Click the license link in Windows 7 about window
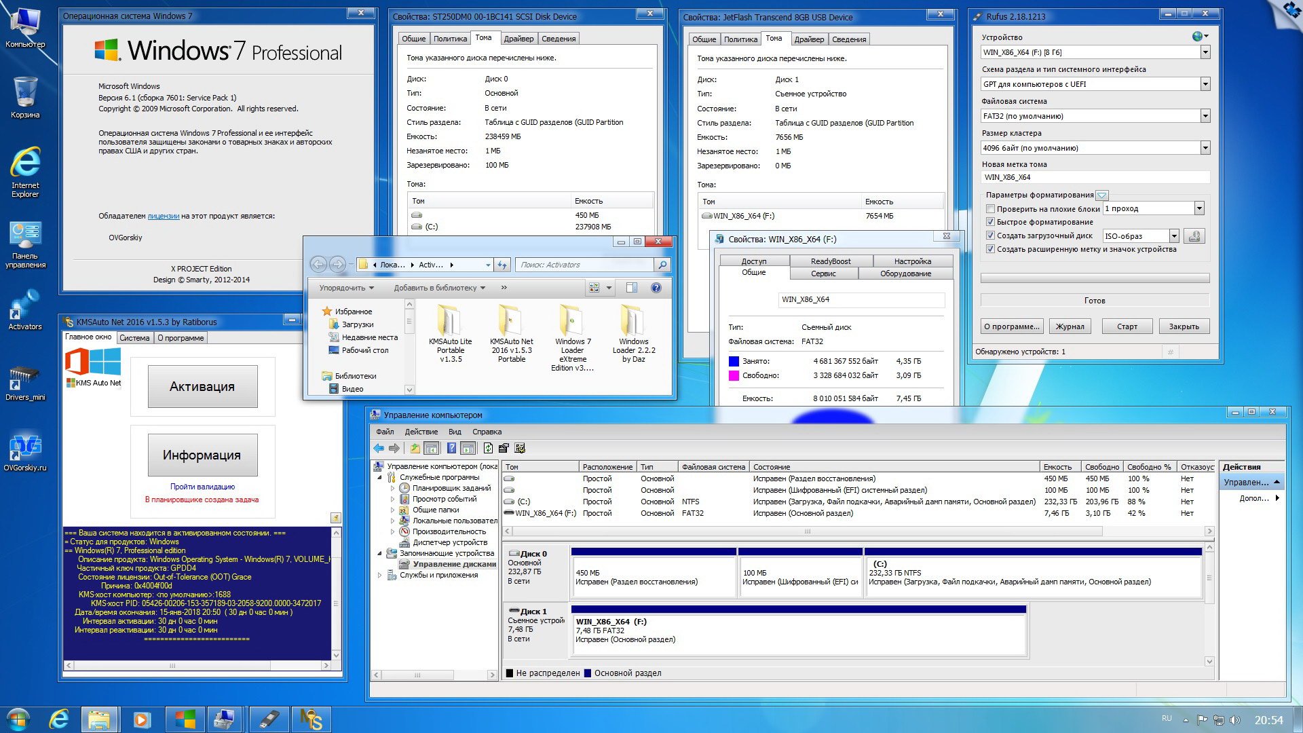 (x=164, y=216)
